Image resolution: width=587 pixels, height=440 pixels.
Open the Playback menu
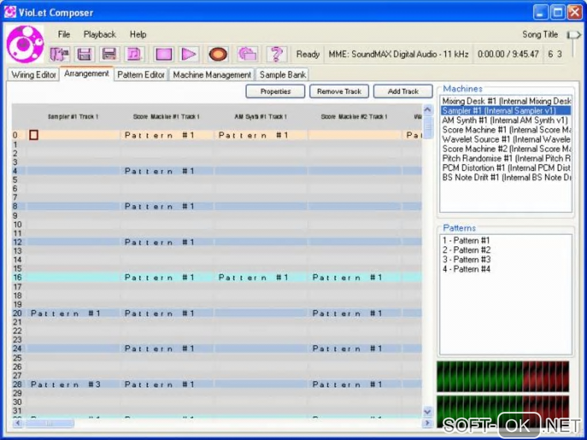(100, 35)
